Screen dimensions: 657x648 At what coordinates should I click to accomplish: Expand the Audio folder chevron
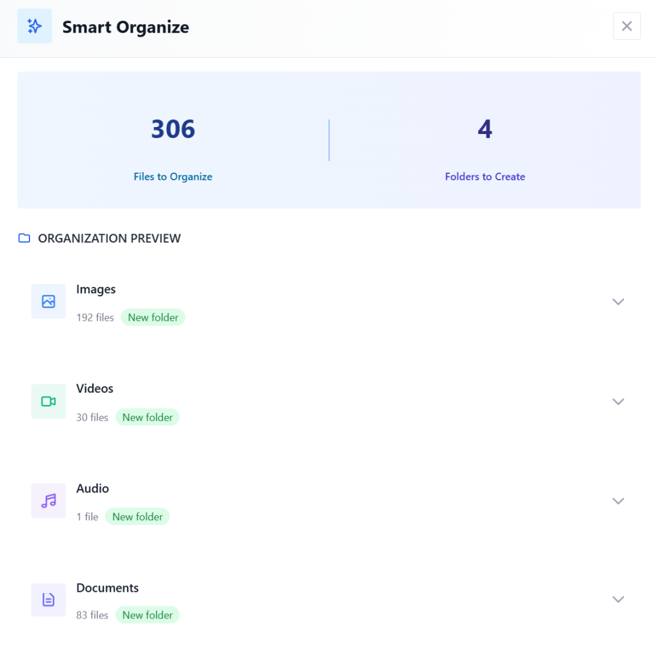618,501
